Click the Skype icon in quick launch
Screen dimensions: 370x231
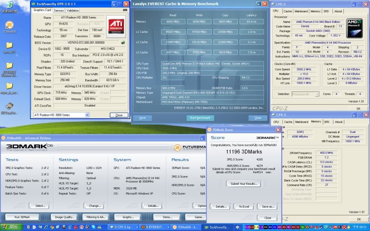tap(94, 227)
